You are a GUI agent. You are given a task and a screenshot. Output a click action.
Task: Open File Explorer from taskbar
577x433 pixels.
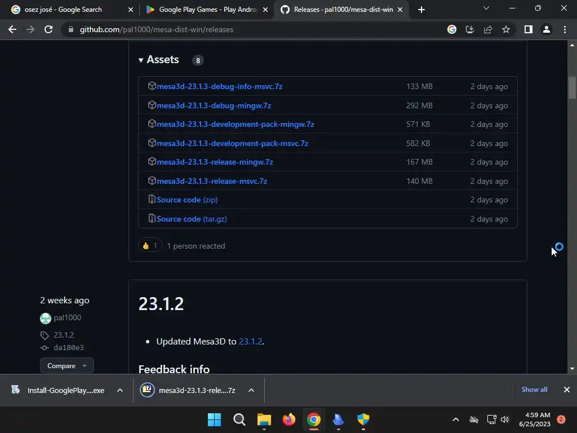pyautogui.click(x=264, y=419)
